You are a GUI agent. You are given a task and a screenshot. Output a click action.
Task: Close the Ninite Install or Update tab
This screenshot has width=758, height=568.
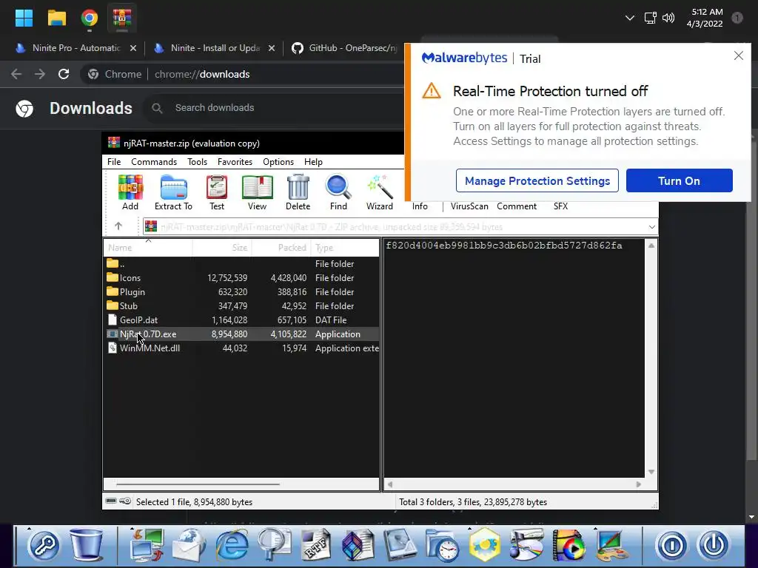[272, 48]
